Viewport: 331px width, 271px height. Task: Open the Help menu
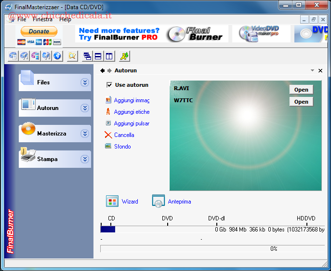tap(65, 19)
